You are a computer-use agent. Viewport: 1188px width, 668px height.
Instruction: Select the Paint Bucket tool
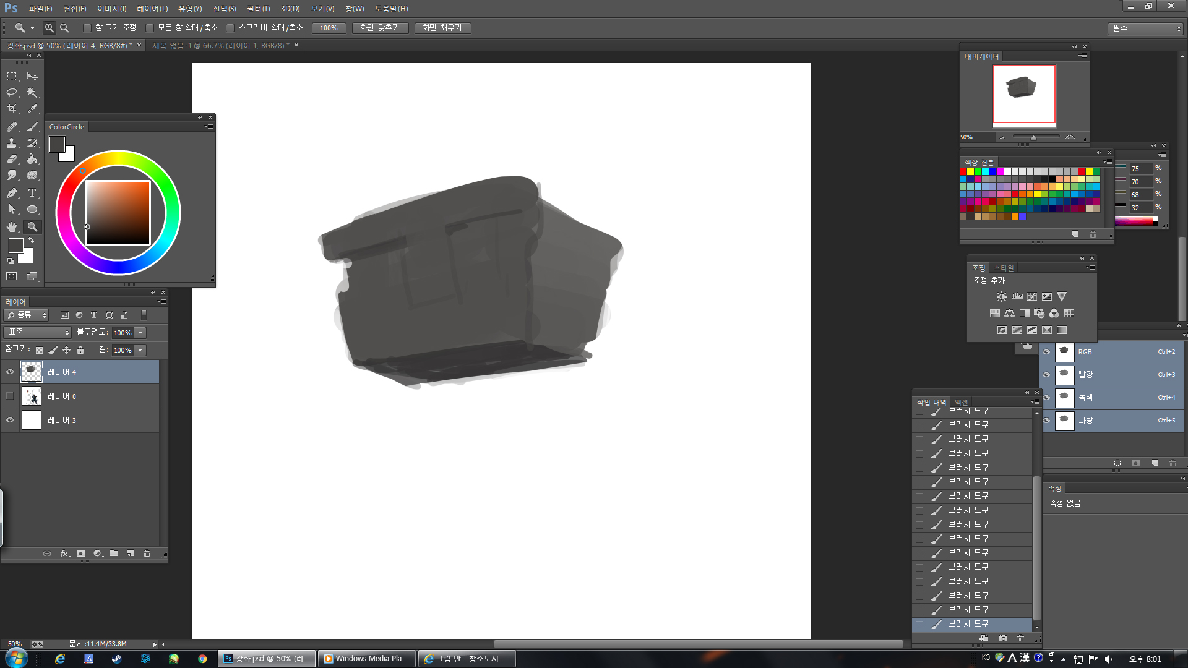tap(32, 159)
